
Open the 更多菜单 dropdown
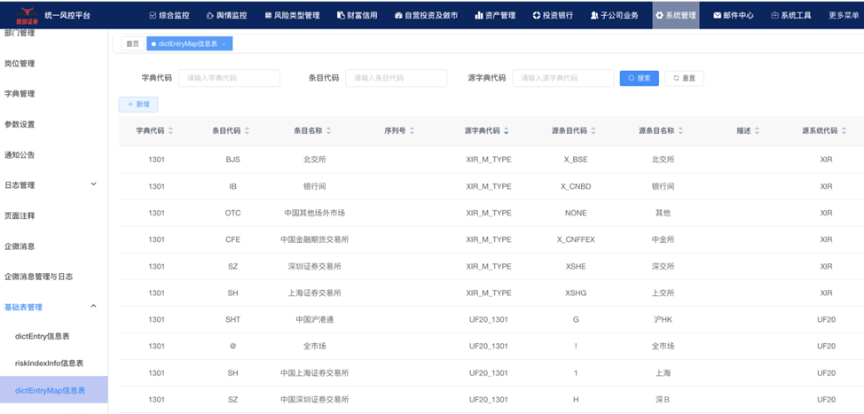(x=843, y=15)
